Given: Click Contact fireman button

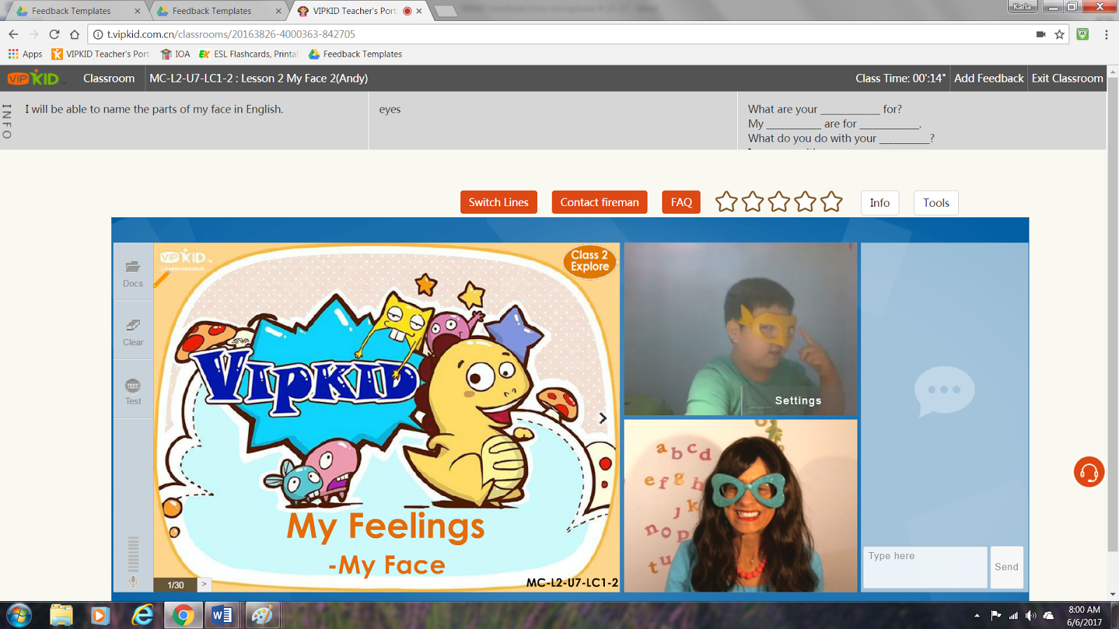Looking at the screenshot, I should (599, 202).
